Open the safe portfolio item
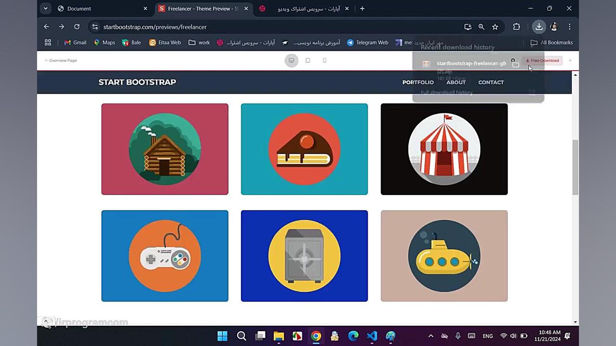 tap(304, 256)
